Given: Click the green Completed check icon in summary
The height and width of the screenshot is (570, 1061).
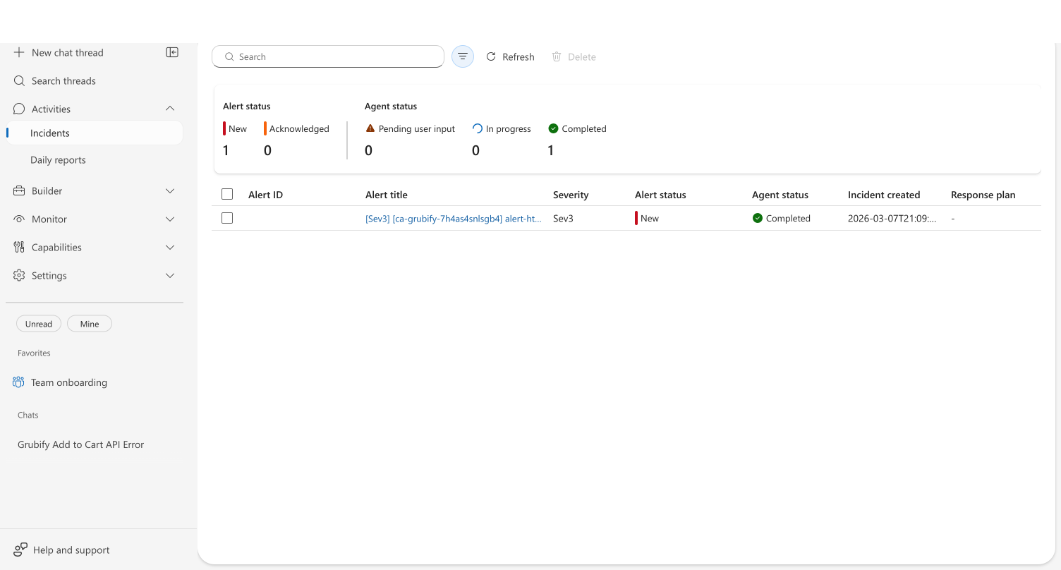Looking at the screenshot, I should [x=554, y=128].
